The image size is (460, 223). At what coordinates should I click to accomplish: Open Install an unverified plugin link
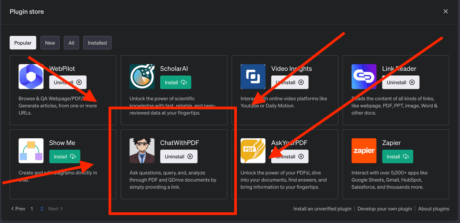coord(322,209)
